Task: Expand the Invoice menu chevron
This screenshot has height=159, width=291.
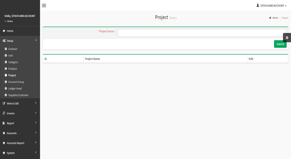Action: click(x=36, y=113)
